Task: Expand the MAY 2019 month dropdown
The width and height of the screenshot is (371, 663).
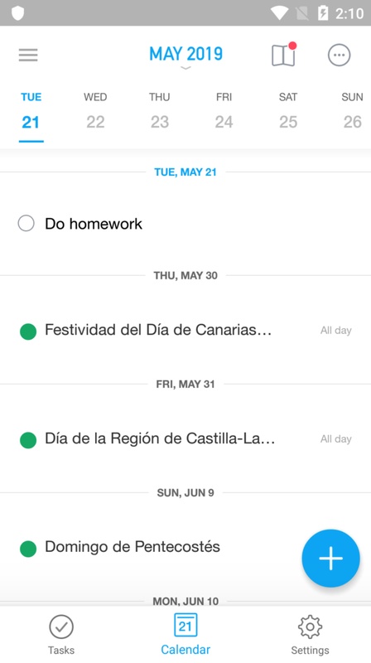Action: click(x=186, y=54)
